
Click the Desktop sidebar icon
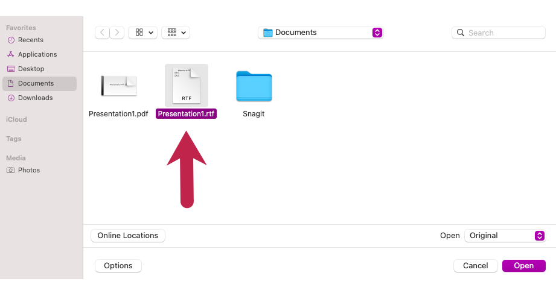[x=11, y=69]
